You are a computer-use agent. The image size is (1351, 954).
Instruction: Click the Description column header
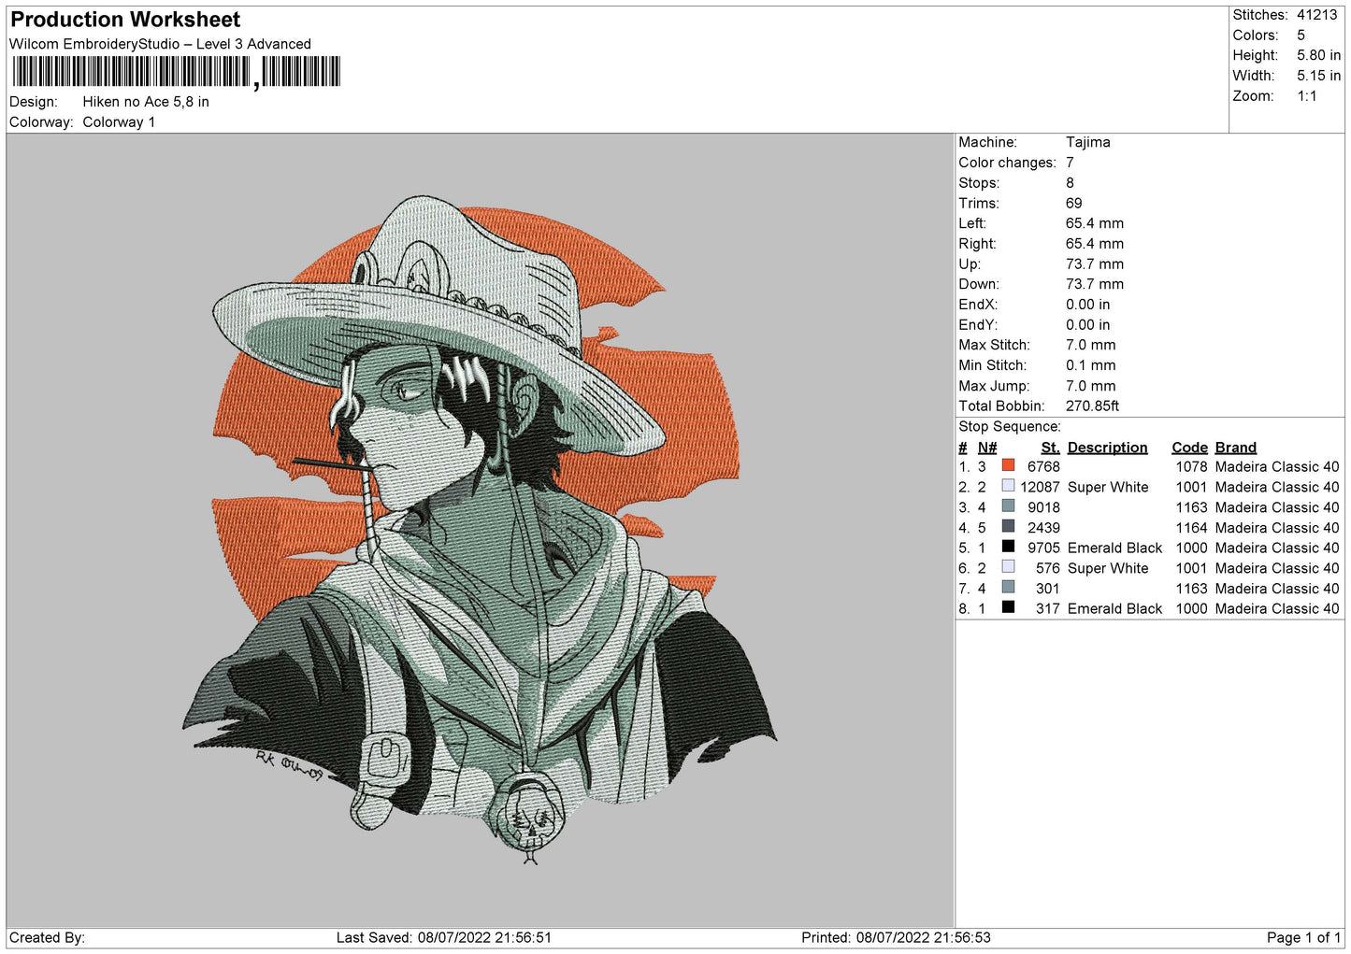click(1107, 448)
